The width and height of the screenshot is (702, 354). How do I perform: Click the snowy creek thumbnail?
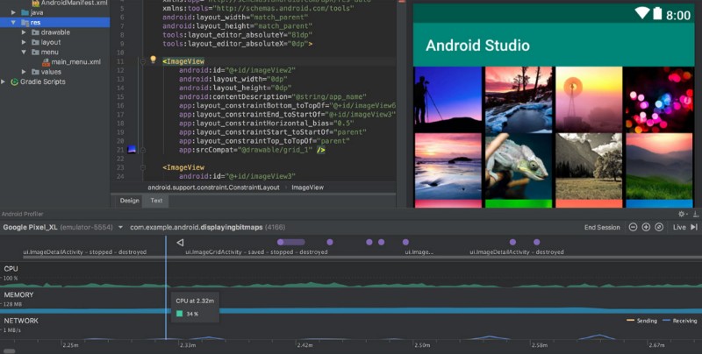[x=519, y=99]
